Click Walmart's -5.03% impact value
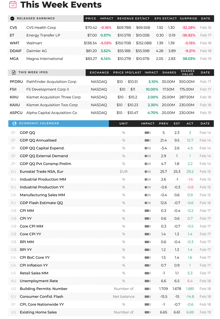This screenshot has width=220, height=319. 106,43
